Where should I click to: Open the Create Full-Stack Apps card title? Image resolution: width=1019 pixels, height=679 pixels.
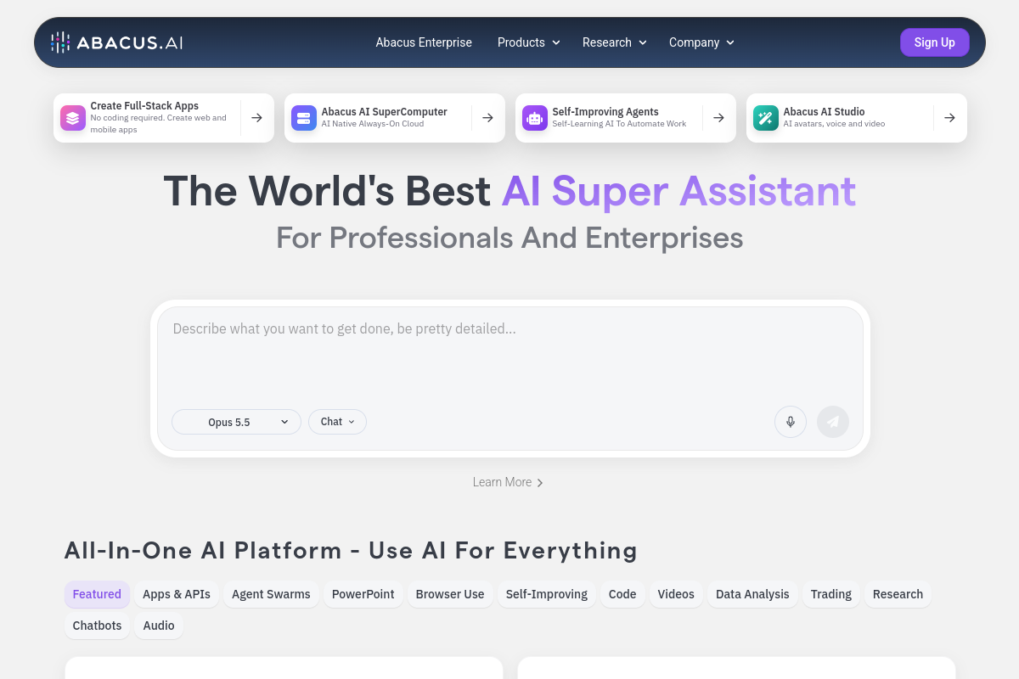click(144, 106)
